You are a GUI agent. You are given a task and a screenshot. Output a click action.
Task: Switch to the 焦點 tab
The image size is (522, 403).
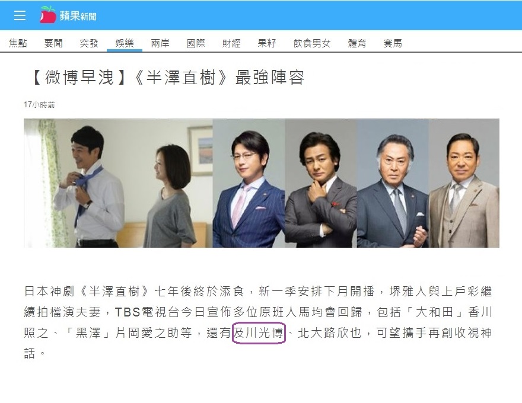click(x=18, y=43)
